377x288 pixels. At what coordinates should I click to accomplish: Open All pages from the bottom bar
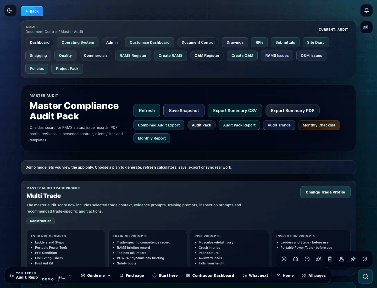[314, 275]
